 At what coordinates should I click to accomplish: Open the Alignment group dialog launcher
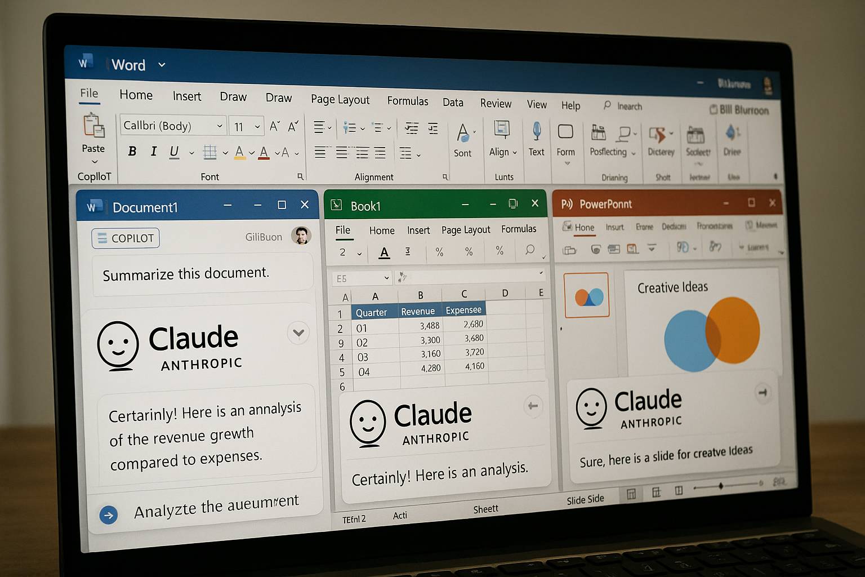pos(445,177)
